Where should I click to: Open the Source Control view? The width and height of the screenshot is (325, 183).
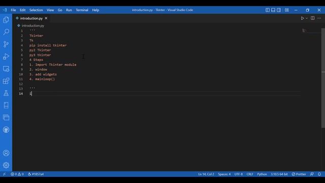[x=6, y=44]
